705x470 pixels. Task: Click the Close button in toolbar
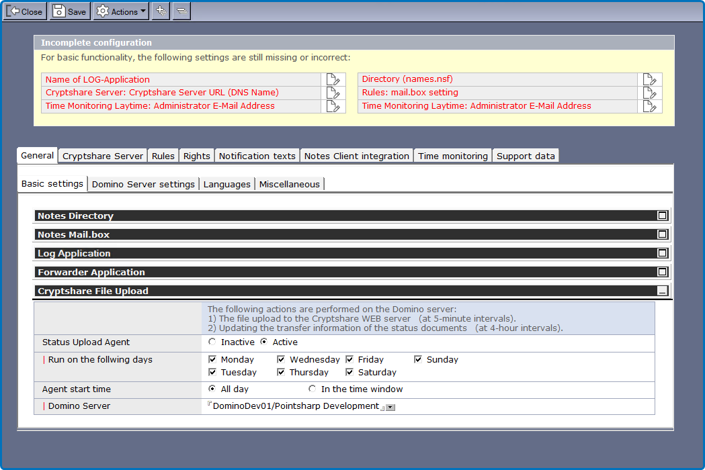click(x=25, y=11)
